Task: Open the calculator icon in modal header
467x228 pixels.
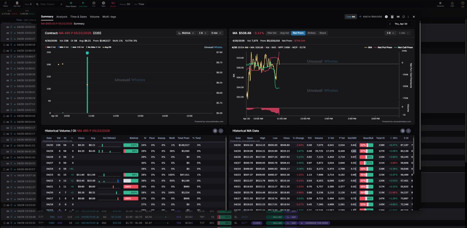Action: [392, 17]
